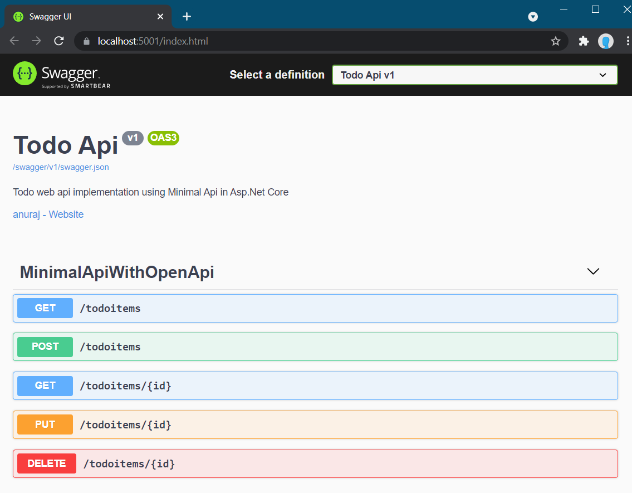
Task: Click the Swagger logo icon
Action: coord(25,74)
